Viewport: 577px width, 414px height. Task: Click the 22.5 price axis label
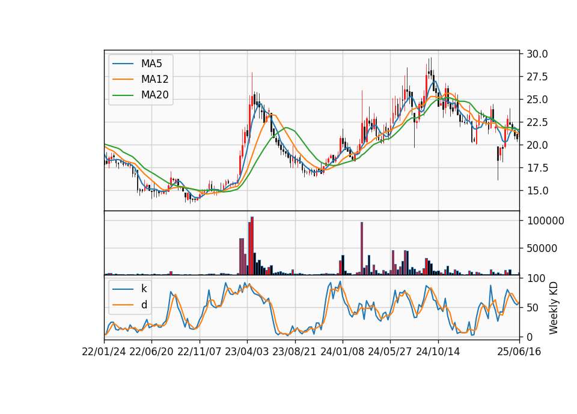pos(537,122)
